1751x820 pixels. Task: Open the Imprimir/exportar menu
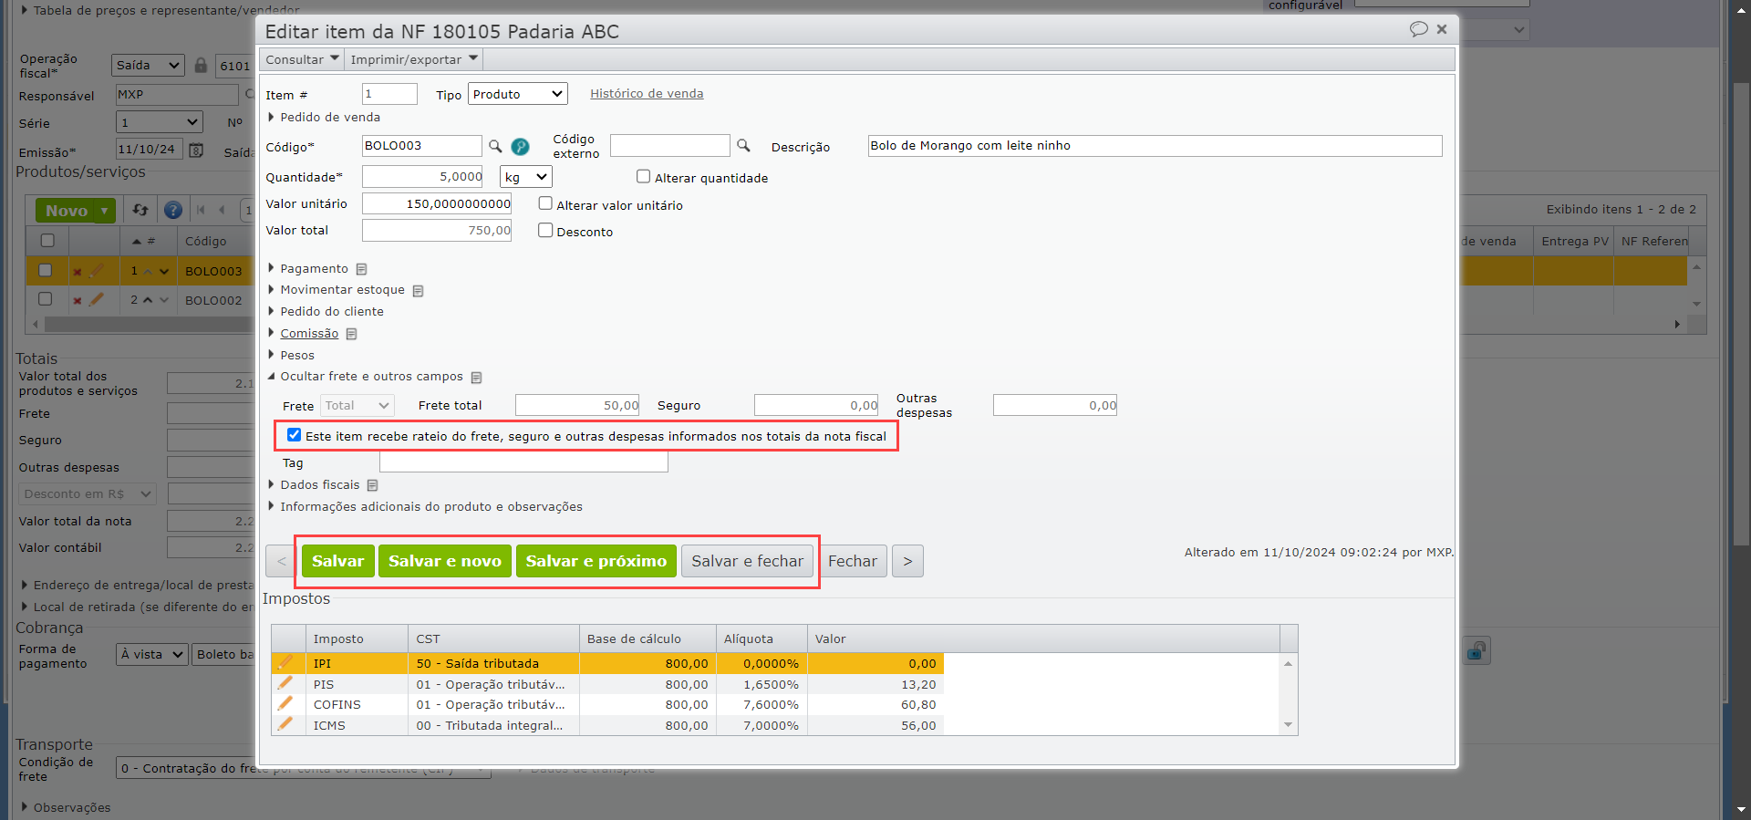414,59
